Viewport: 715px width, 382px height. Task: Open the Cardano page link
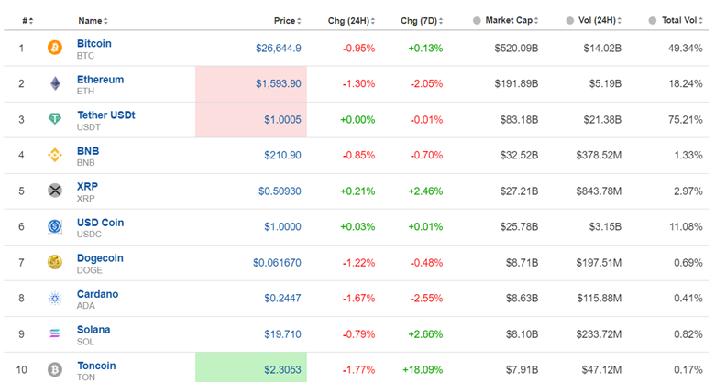97,294
